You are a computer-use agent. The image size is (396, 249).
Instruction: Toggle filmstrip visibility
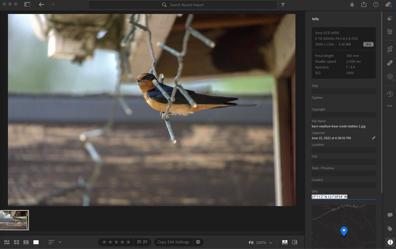pos(285,242)
